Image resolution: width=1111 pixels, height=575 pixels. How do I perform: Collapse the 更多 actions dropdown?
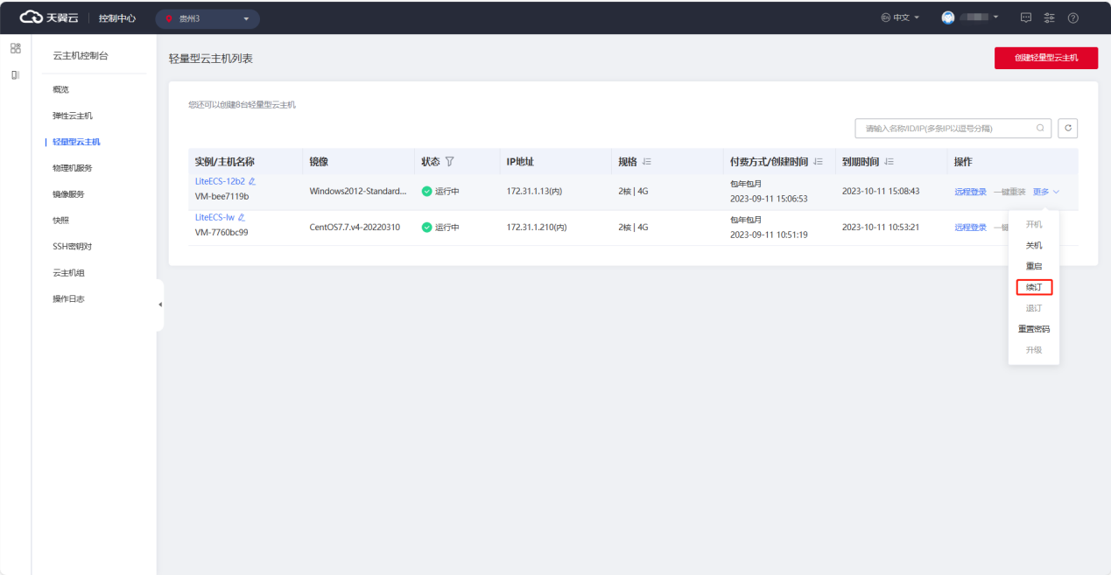[1046, 192]
